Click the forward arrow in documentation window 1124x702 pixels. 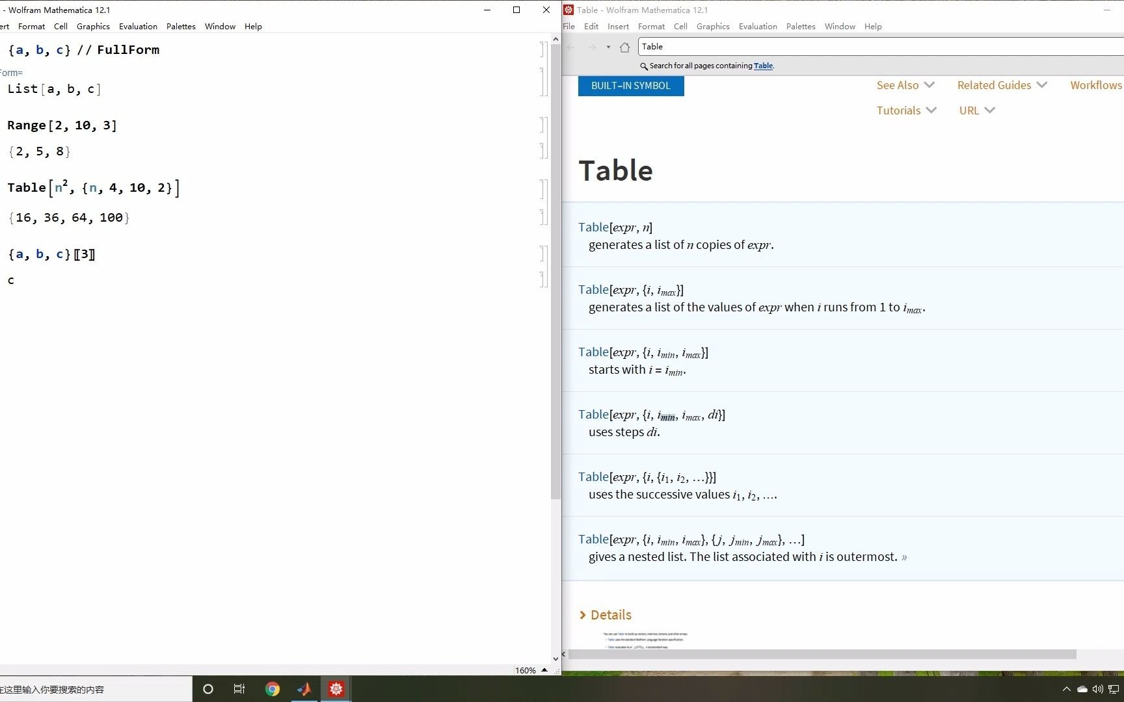(592, 47)
